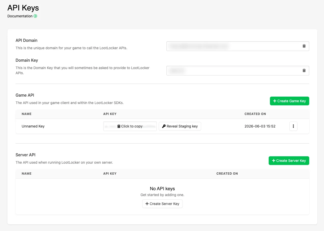
Task: Click the API Keys page title
Action: point(23,8)
